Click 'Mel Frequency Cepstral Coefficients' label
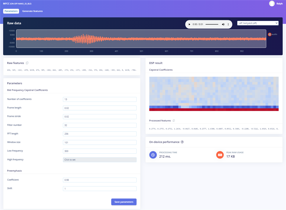 27,90
